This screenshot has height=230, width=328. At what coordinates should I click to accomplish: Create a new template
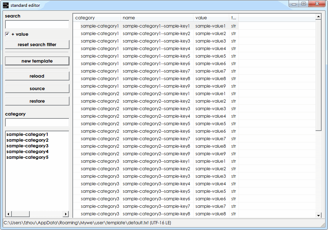pos(37,61)
